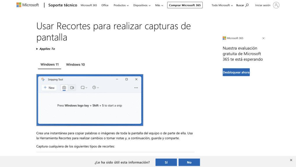Click the 'Snipping Tool' window title text

pyautogui.click(x=55, y=79)
